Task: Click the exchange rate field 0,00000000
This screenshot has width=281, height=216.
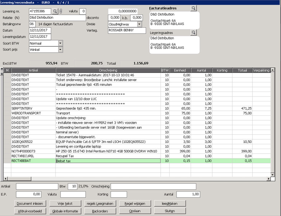Action: 123,11
